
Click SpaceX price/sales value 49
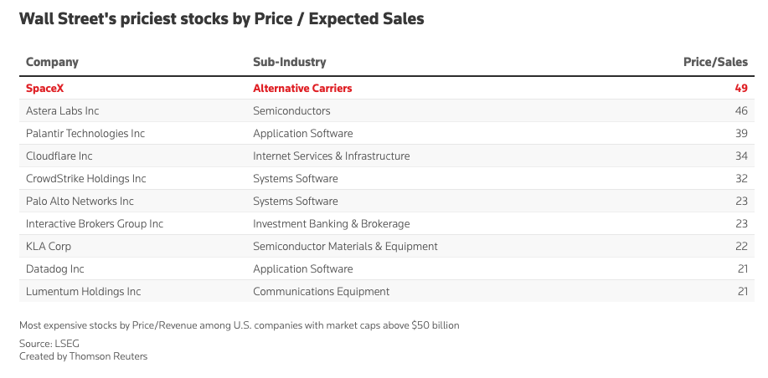(x=741, y=89)
